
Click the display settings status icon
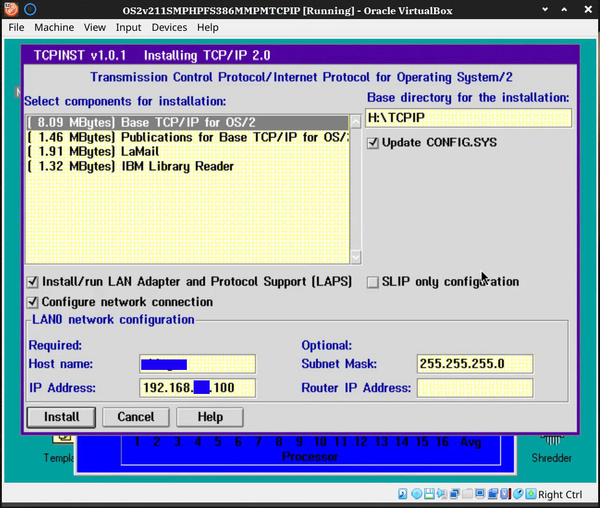480,493
